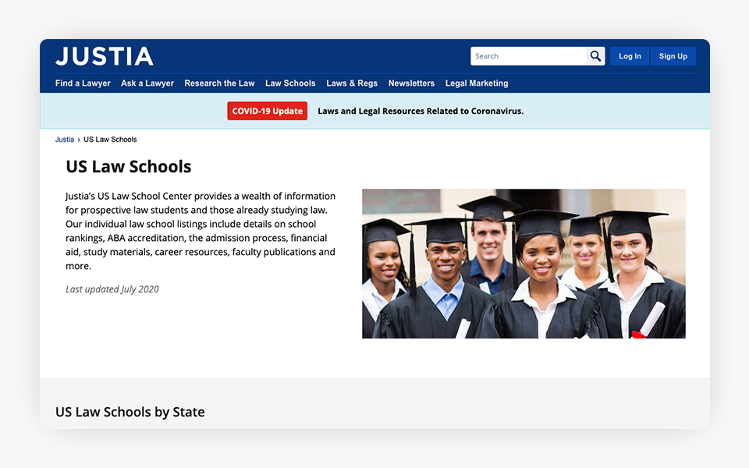This screenshot has height=468, width=749.
Task: Click US Law Schools breadcrumb item
Action: click(110, 140)
